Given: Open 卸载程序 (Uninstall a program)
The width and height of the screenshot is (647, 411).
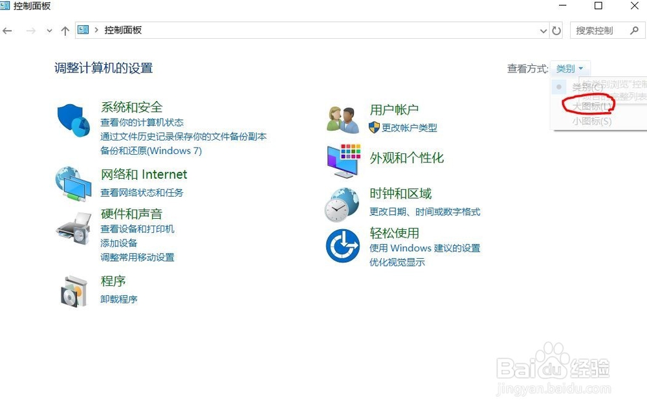Looking at the screenshot, I should point(118,299).
